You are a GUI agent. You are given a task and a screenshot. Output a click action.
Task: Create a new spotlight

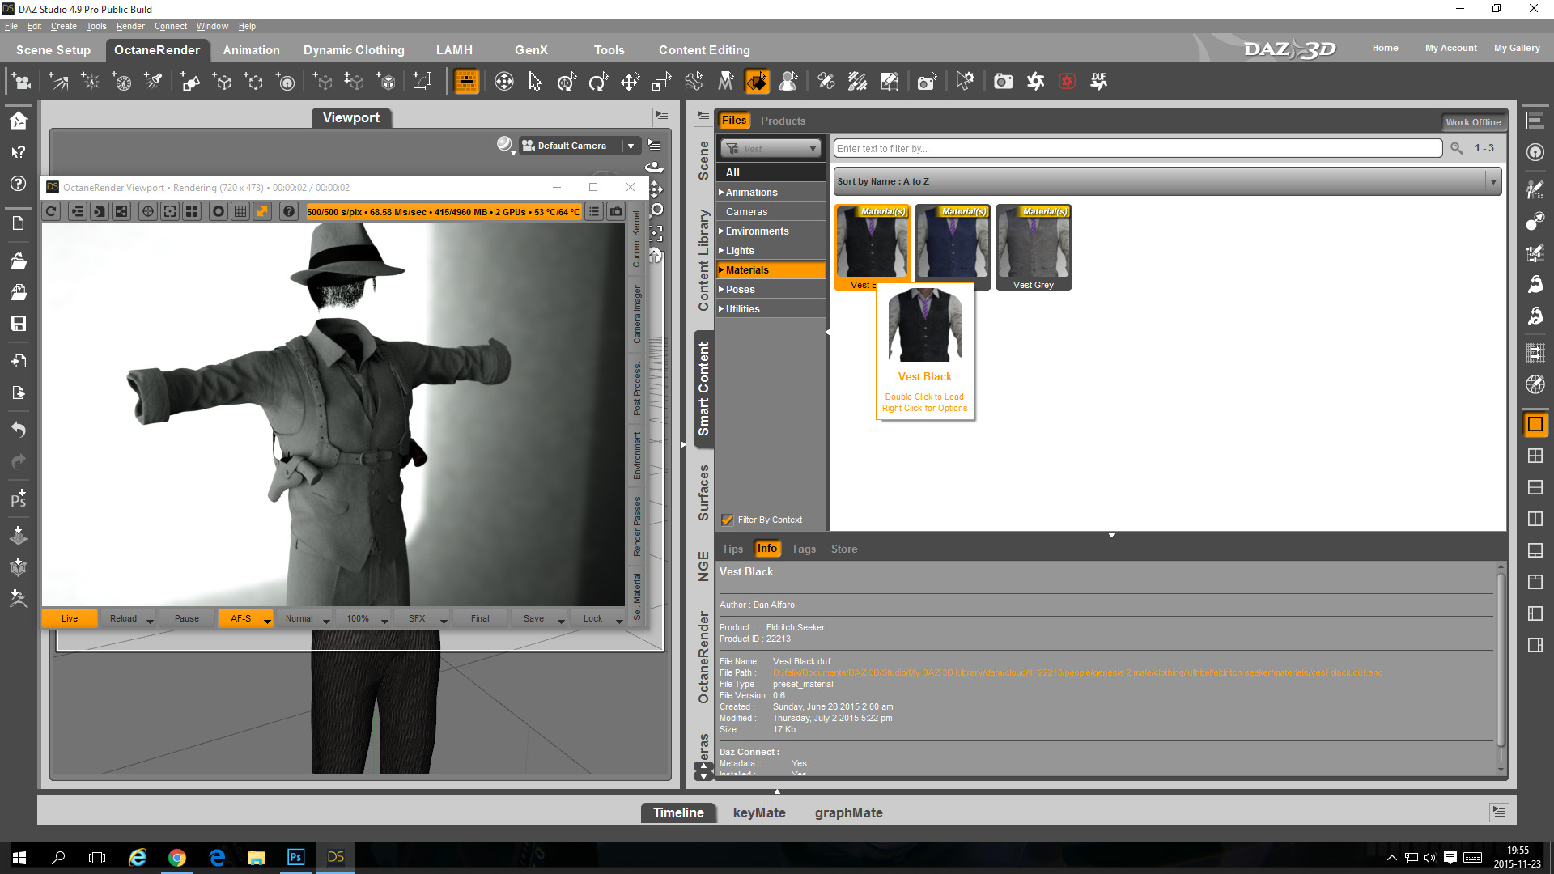(154, 81)
